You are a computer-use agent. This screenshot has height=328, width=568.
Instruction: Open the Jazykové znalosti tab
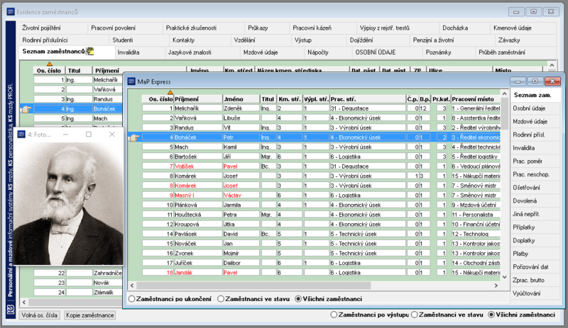coord(202,52)
